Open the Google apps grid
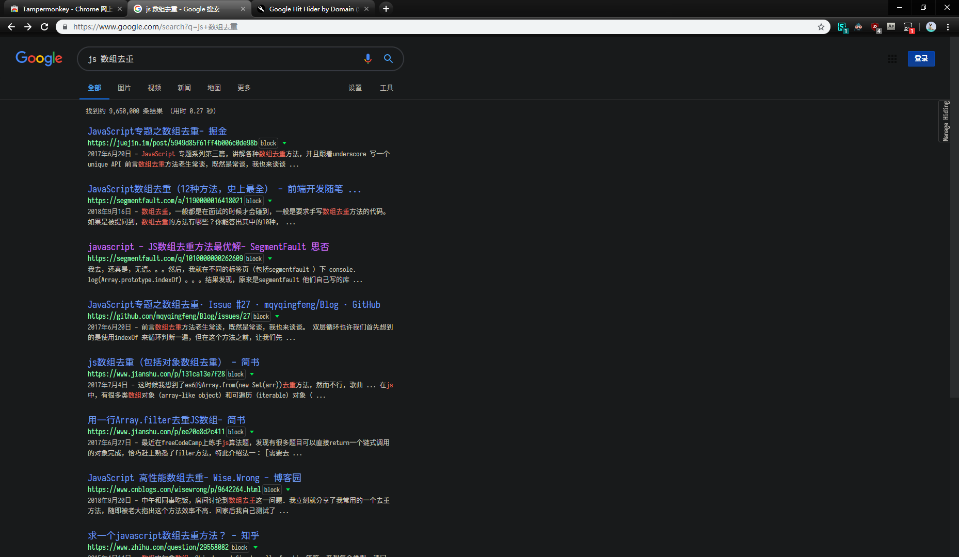Viewport: 959px width, 557px height. click(x=892, y=59)
